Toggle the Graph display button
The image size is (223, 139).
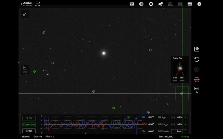tap(25, 69)
